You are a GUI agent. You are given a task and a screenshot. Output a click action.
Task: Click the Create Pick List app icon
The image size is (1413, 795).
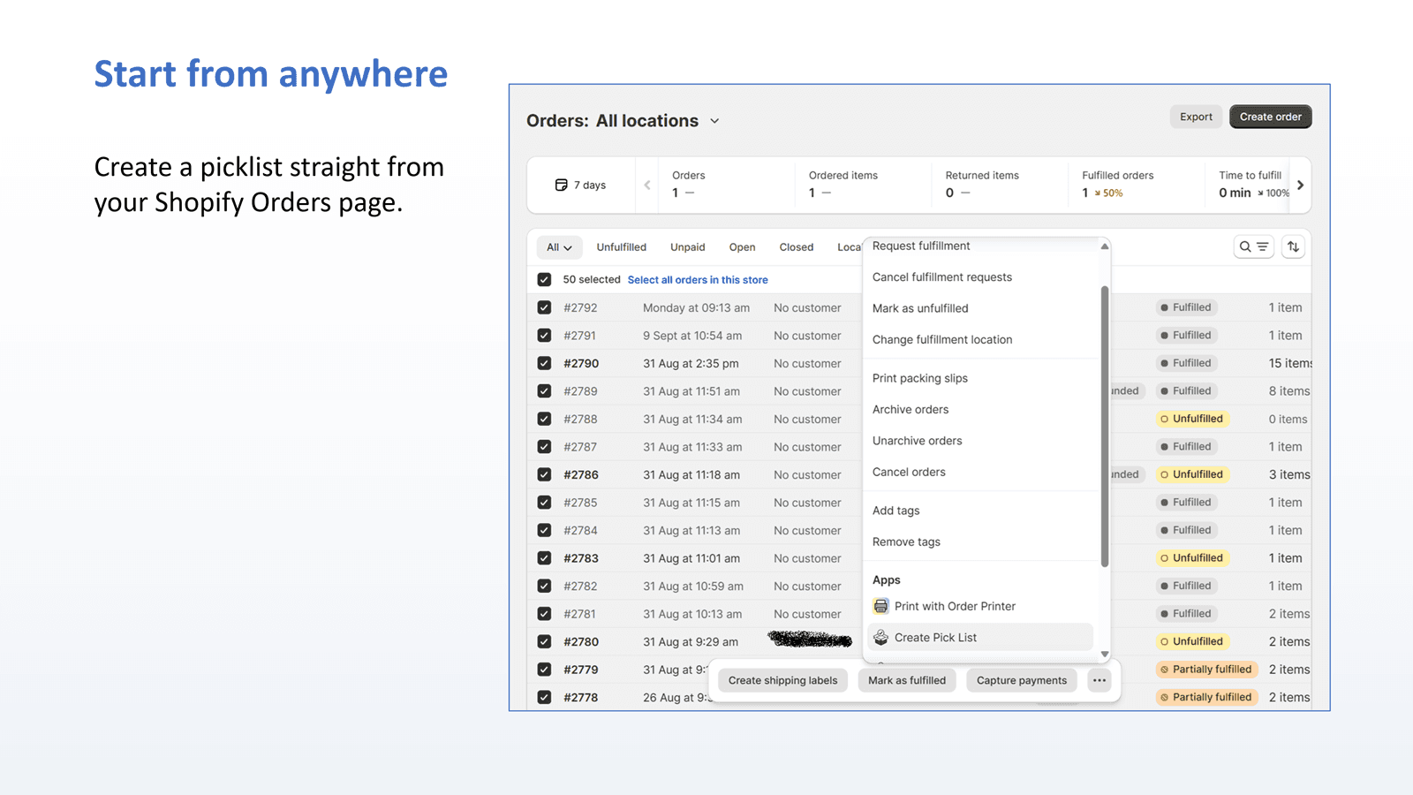[880, 638]
